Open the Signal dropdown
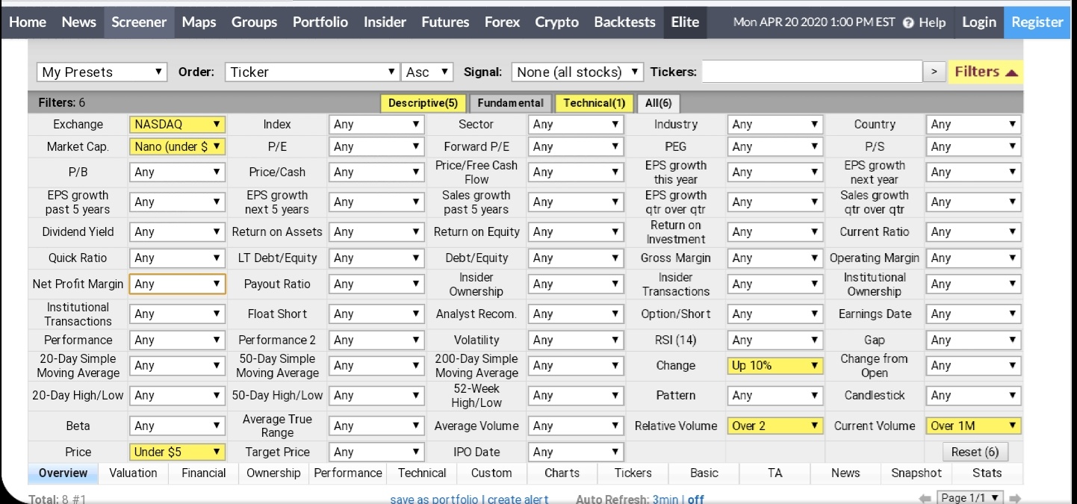Image resolution: width=1077 pixels, height=504 pixels. (x=577, y=72)
